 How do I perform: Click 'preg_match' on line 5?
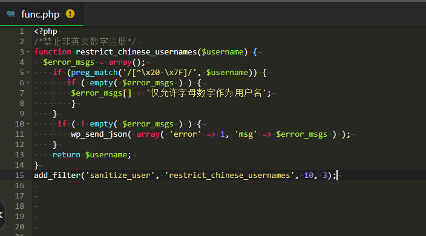point(94,73)
